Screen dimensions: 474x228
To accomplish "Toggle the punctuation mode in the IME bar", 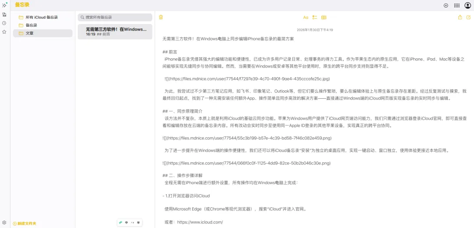I will pyautogui.click(x=133, y=223).
